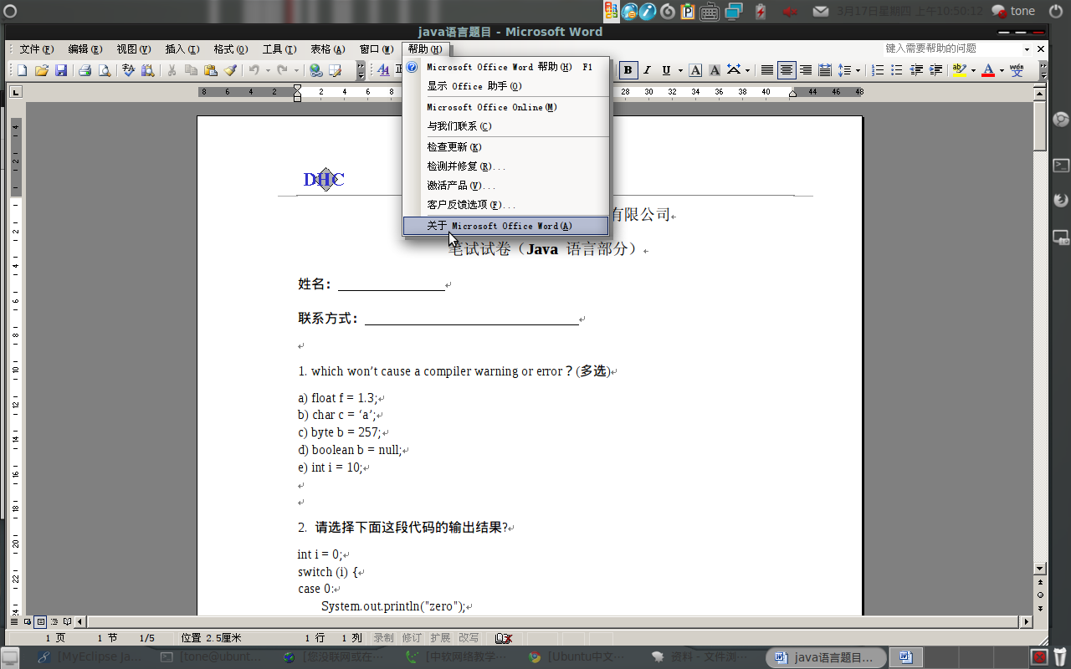Viewport: 1071px width, 669px height.
Task: Click the character scaling icon
Action: click(734, 71)
